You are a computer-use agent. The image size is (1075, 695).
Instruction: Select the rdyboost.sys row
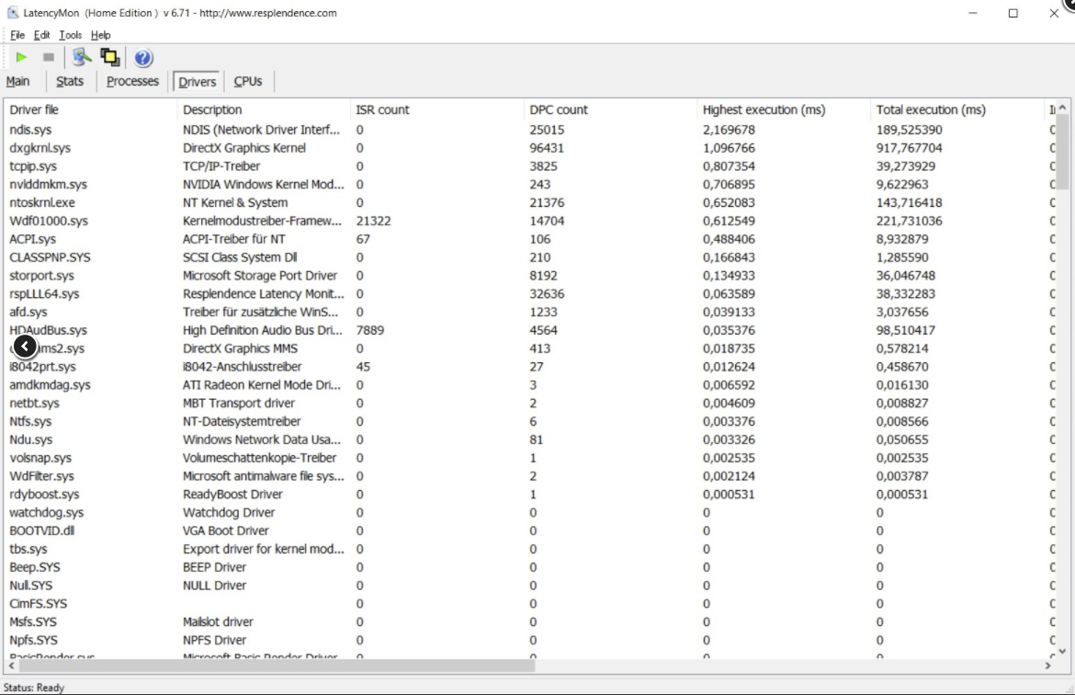click(529, 494)
